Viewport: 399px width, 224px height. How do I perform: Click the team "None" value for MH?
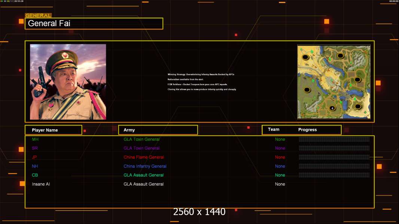280,139
